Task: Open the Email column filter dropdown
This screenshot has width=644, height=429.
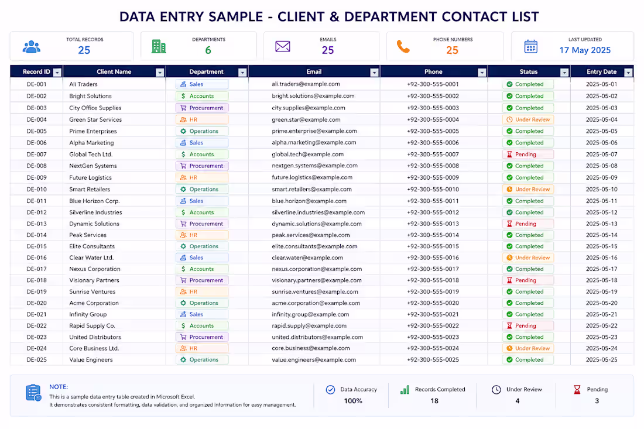Action: [x=374, y=73]
